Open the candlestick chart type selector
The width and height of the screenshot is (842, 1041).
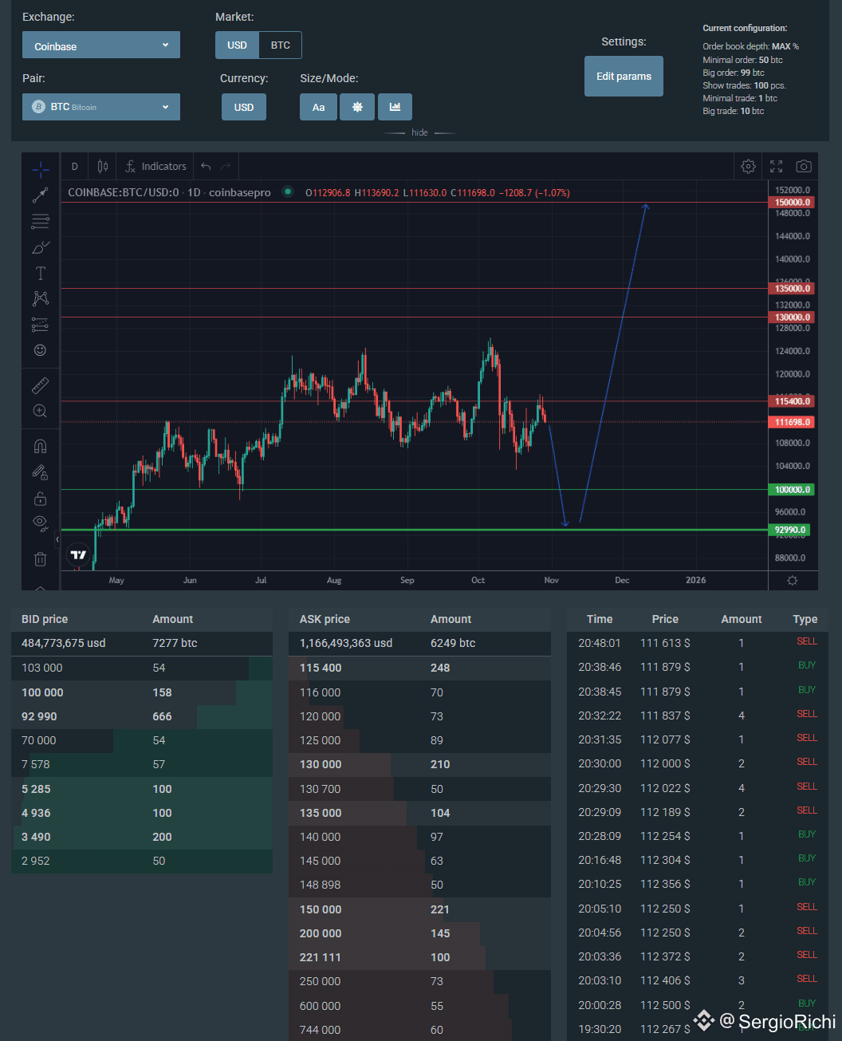point(103,167)
